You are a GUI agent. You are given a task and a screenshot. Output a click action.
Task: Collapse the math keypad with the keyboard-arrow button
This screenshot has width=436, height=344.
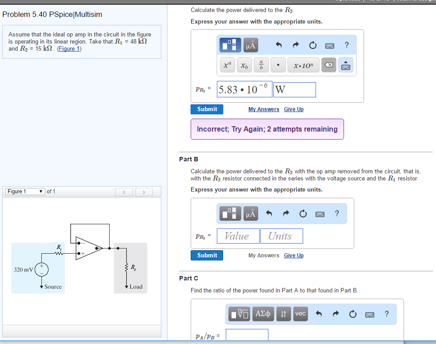pos(346,66)
